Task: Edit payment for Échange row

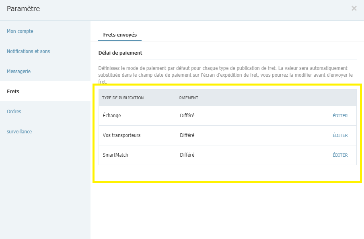Action: pos(340,116)
